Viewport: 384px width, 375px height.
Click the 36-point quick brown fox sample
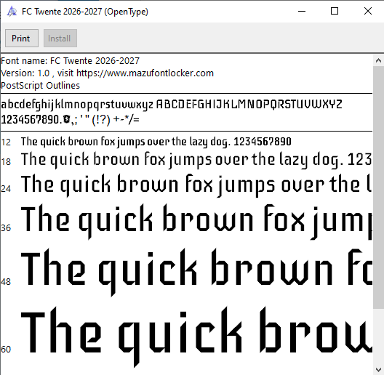point(196,222)
